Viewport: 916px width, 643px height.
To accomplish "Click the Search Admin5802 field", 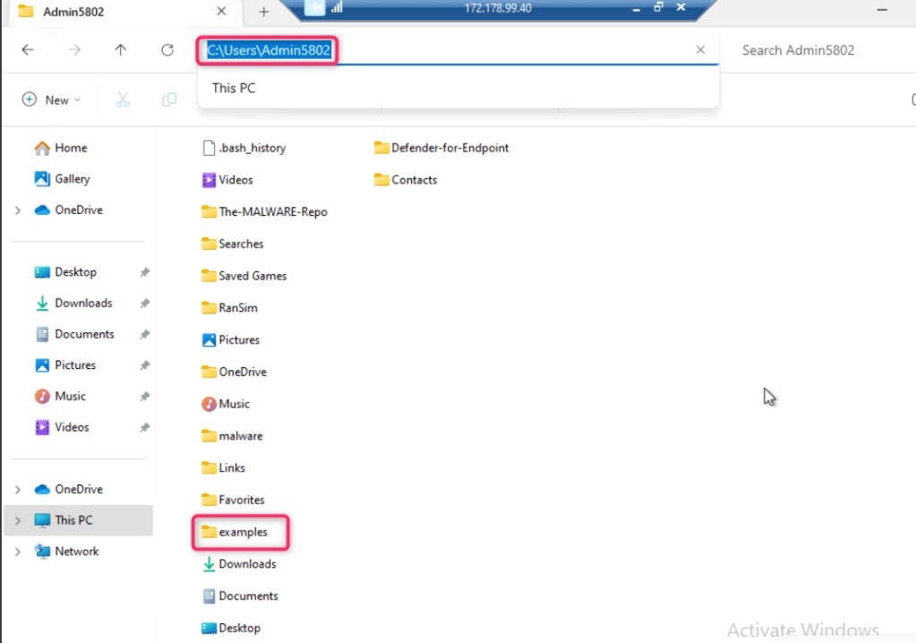I will [806, 50].
